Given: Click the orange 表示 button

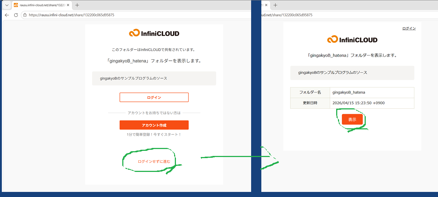Looking at the screenshot, I should tap(352, 119).
